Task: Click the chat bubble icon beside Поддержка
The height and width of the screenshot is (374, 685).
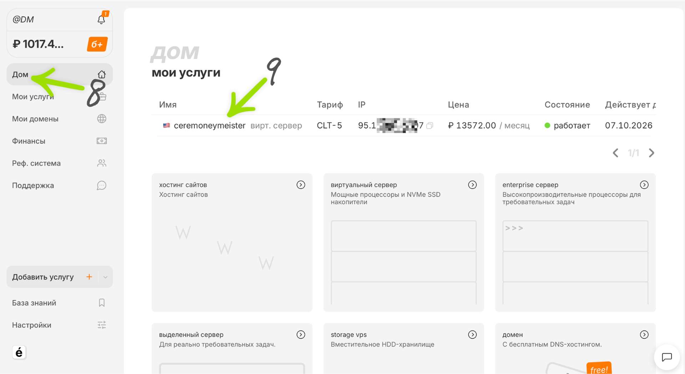Action: click(x=102, y=185)
